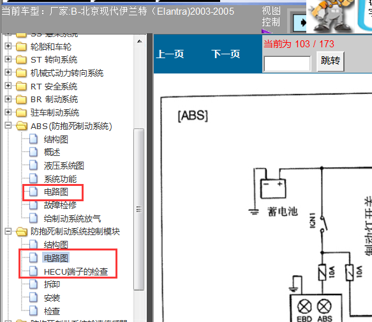The image size is (372, 322).
Task: Click the 机械式动力转向系统 folder icon
Action: [x=21, y=73]
